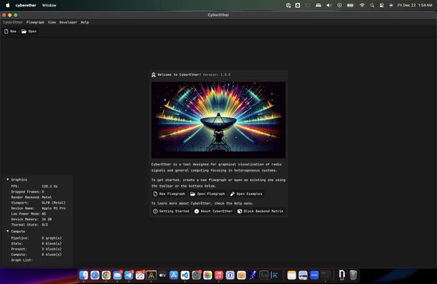Open Apple TV from the Dock
The image size is (437, 284).
click(x=163, y=275)
